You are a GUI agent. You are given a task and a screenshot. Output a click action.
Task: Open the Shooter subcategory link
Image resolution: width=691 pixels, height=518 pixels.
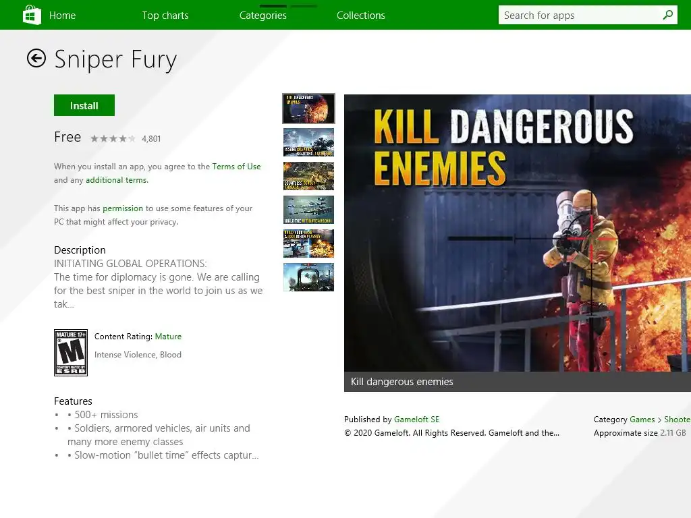coord(678,420)
